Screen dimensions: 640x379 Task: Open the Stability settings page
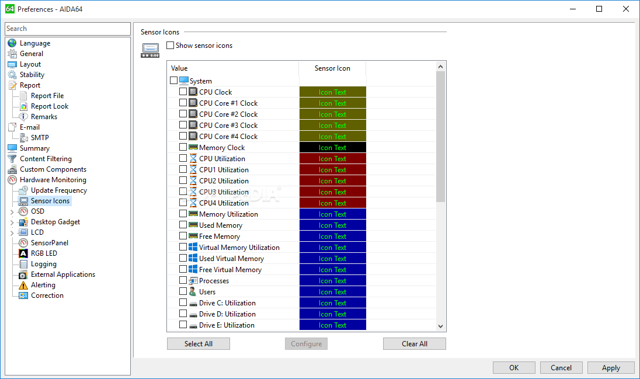(x=32, y=75)
